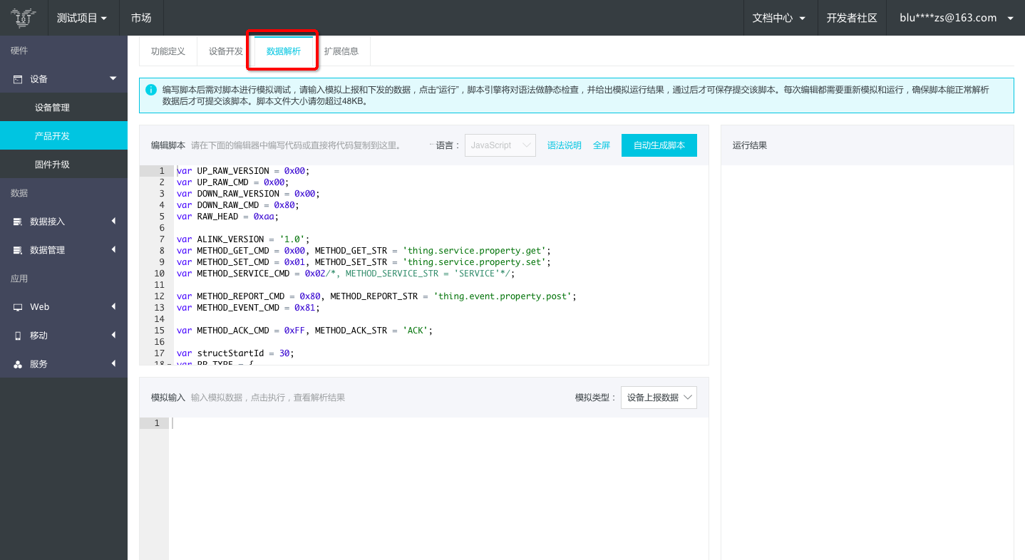Click the 数据管理 sidebar icon

pyautogui.click(x=18, y=250)
